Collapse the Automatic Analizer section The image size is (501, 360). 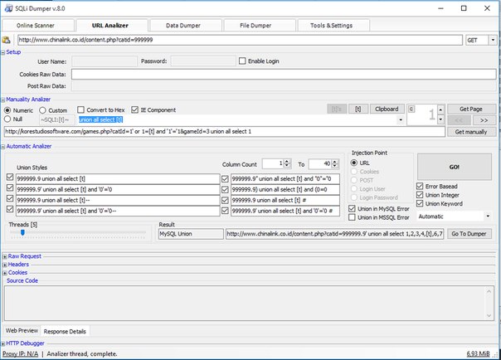pyautogui.click(x=2, y=147)
